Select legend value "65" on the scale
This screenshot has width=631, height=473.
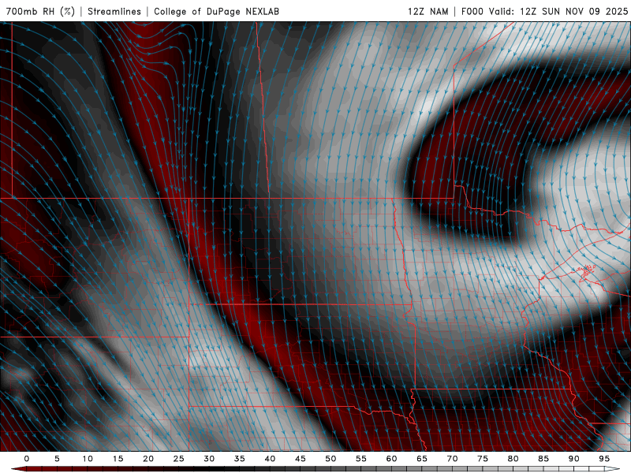click(422, 459)
